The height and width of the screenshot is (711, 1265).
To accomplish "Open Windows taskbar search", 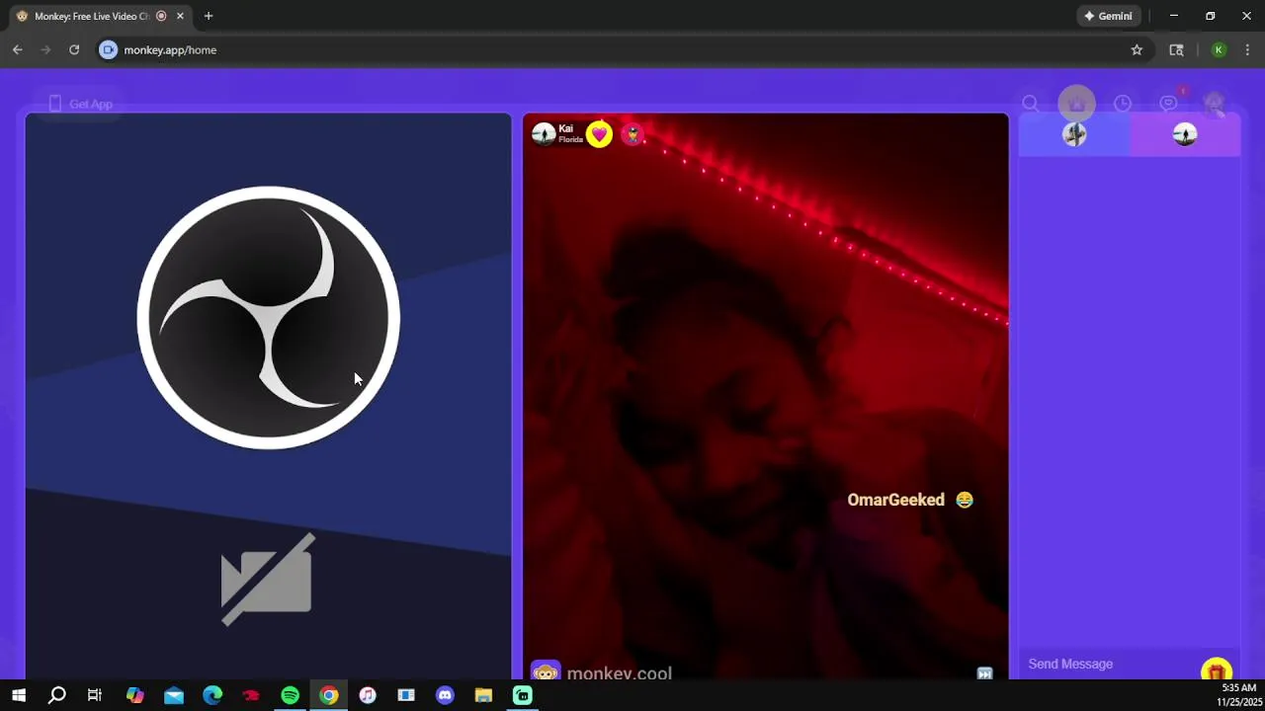I will tap(57, 695).
